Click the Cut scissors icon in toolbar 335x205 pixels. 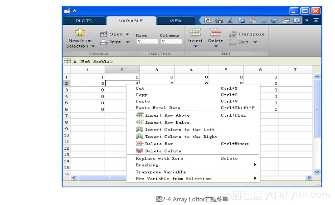230,20
